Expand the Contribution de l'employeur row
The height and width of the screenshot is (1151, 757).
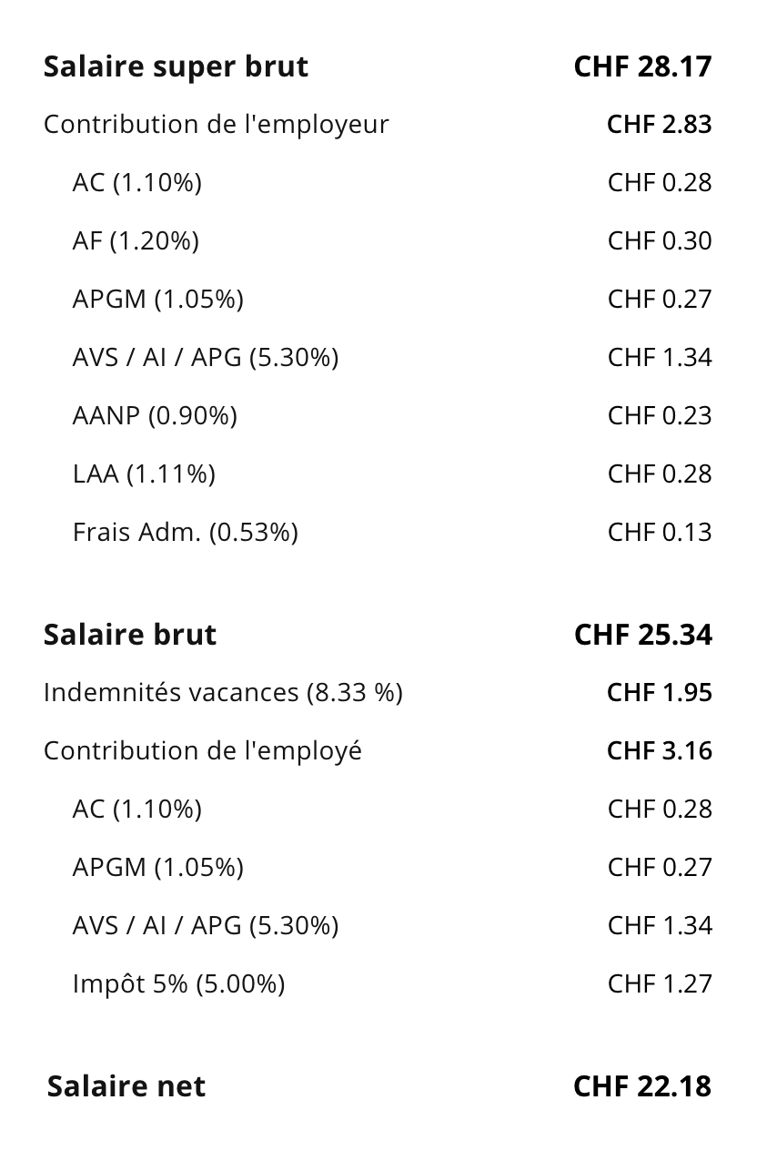coord(217,125)
